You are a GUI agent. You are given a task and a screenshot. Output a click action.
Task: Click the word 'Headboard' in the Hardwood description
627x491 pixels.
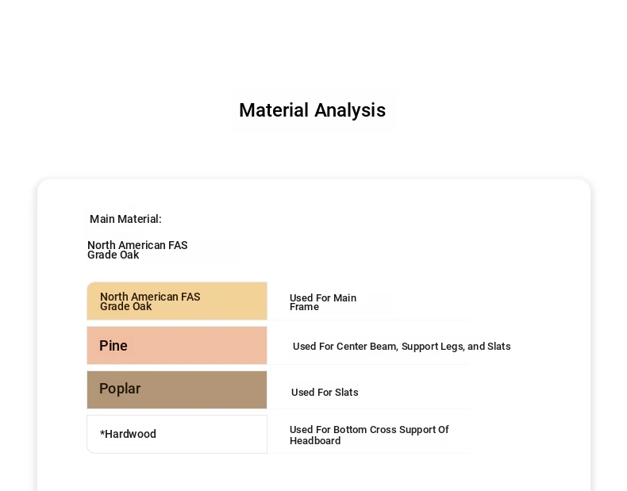(x=315, y=441)
